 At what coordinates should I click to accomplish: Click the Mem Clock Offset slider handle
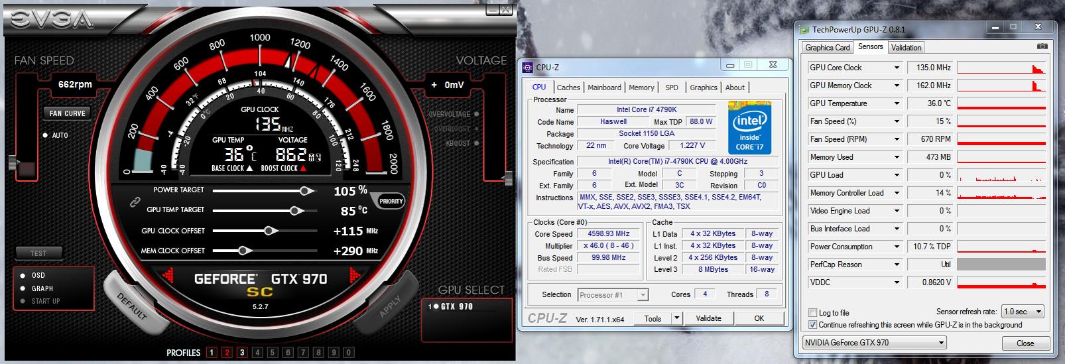click(243, 251)
